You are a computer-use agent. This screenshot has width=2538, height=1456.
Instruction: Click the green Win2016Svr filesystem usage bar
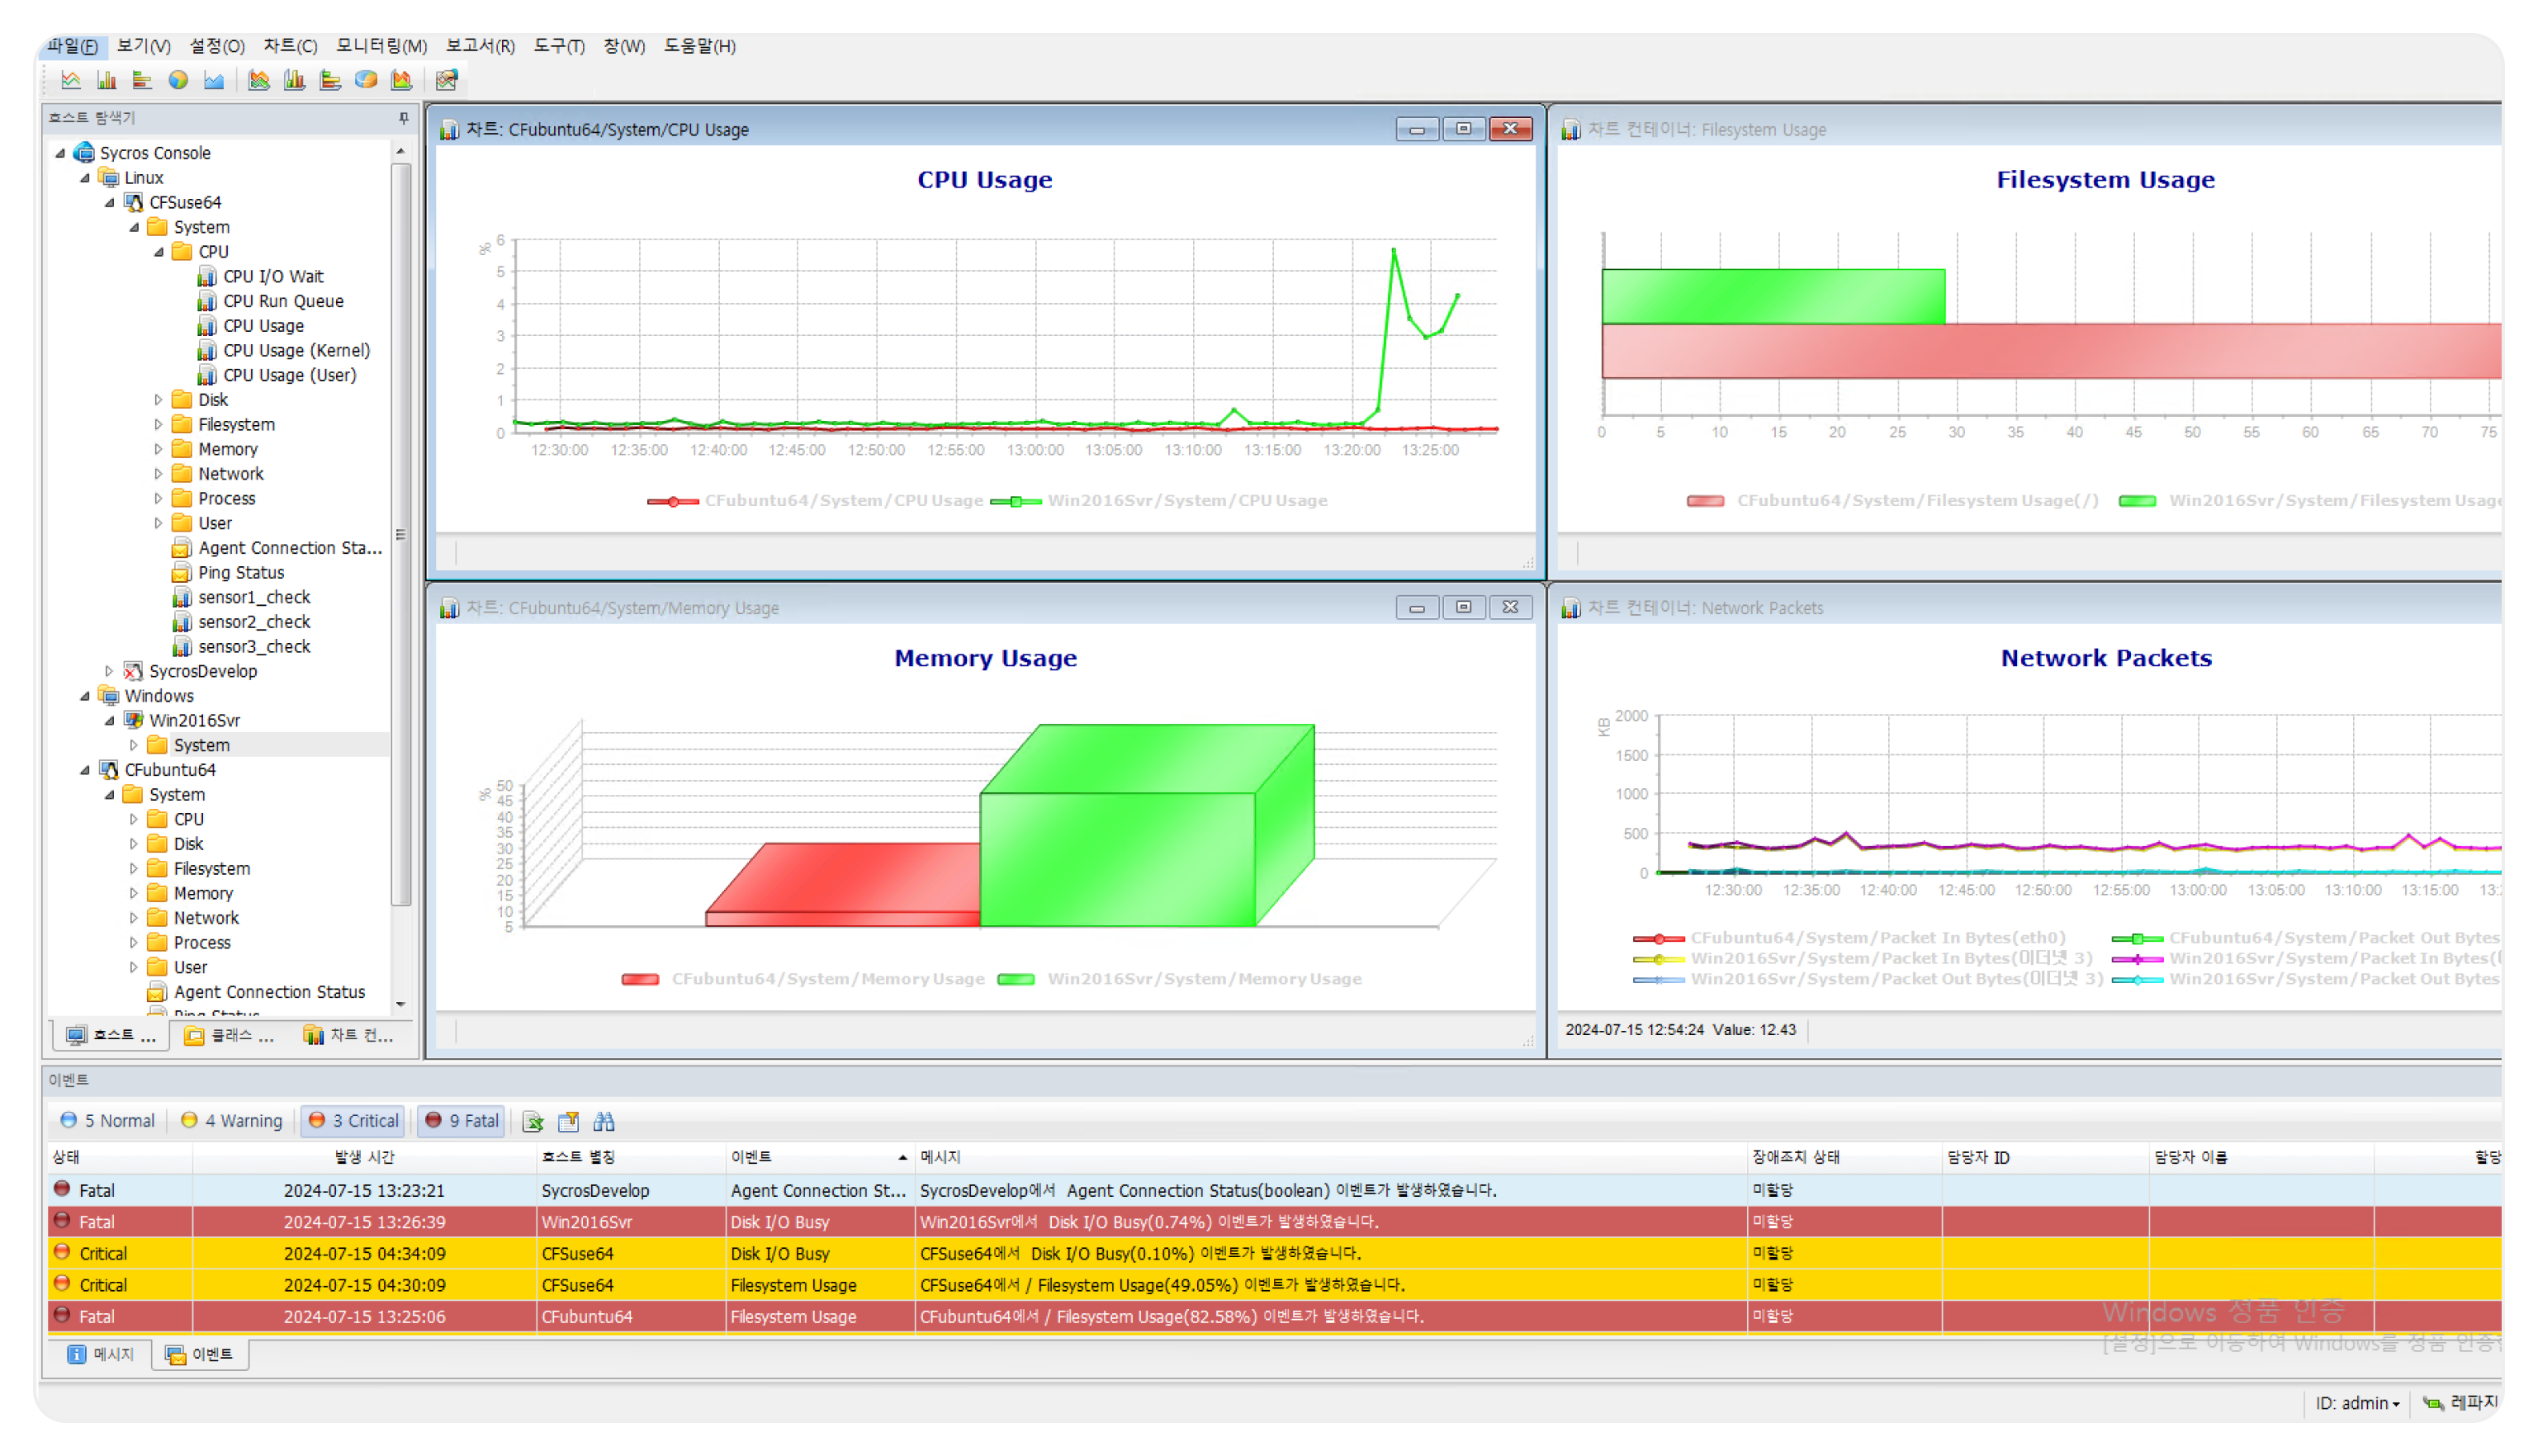[1772, 296]
